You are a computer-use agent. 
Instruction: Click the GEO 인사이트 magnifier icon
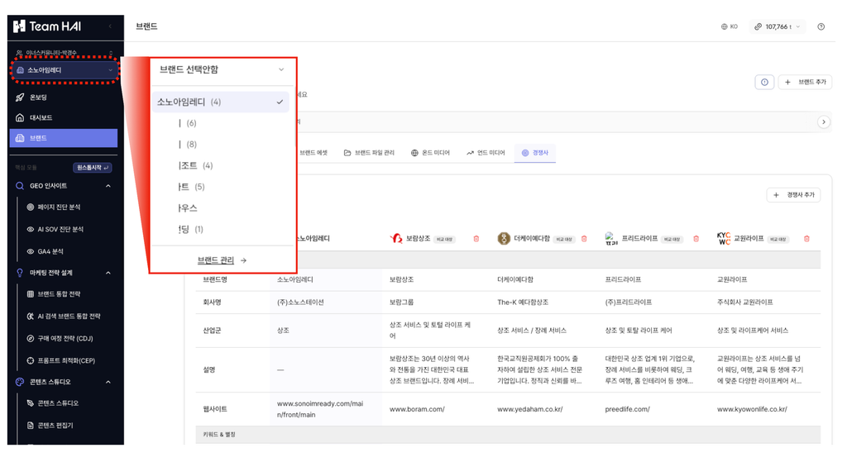(x=20, y=186)
